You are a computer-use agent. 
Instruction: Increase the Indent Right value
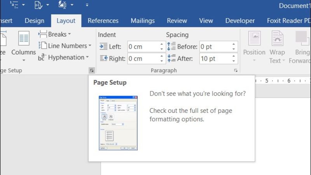[162, 56]
